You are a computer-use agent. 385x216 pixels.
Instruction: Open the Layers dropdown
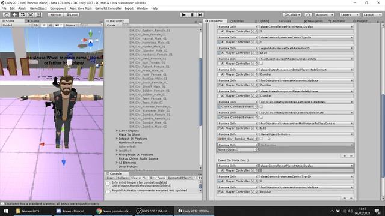pyautogui.click(x=350, y=15)
